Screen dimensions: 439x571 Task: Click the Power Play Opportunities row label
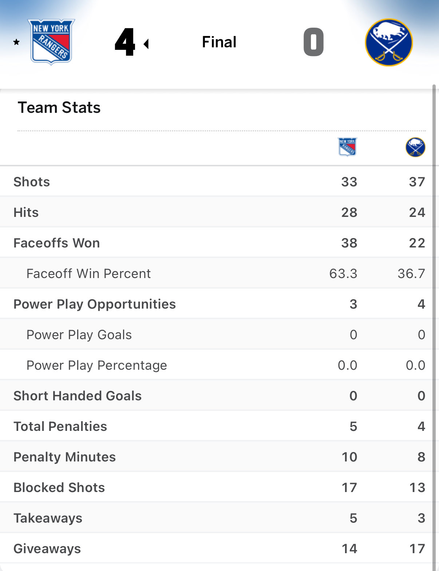[95, 304]
